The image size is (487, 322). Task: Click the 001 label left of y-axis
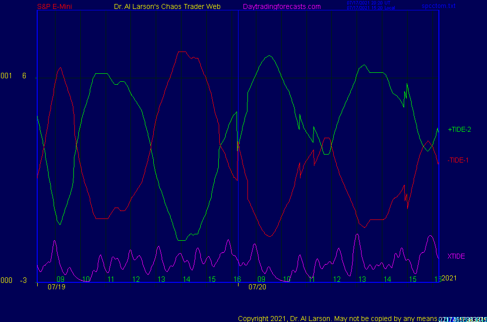click(6, 76)
